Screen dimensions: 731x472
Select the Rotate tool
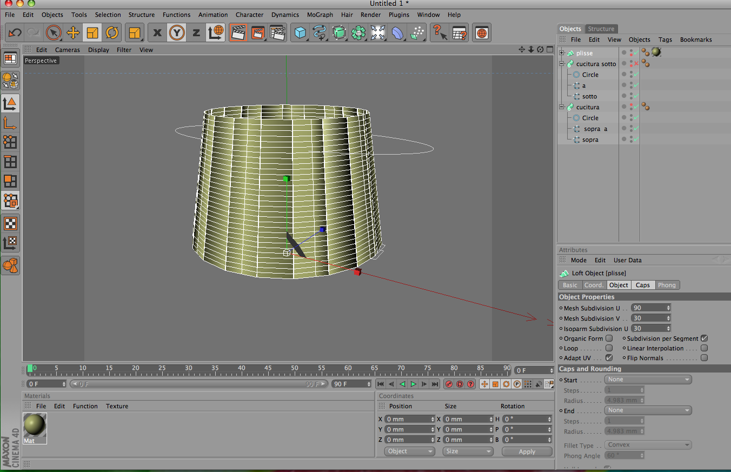pos(112,33)
